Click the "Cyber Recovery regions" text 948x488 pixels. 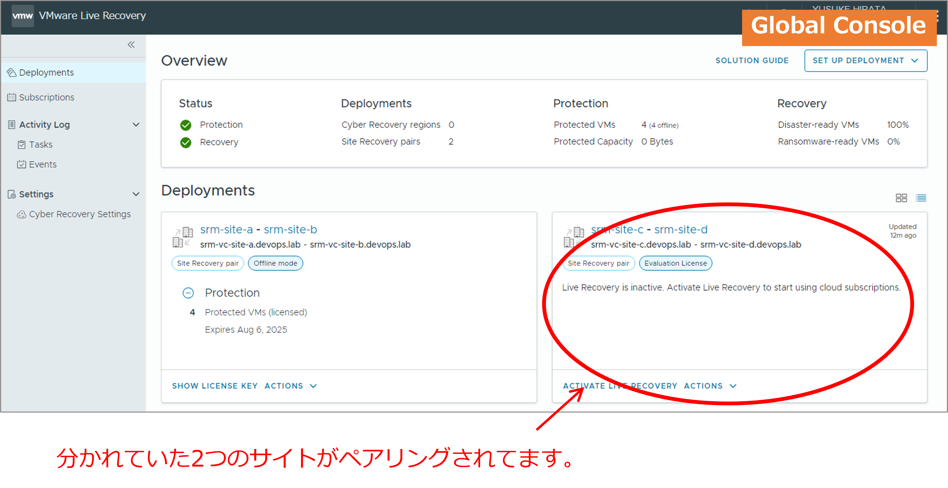(x=391, y=125)
